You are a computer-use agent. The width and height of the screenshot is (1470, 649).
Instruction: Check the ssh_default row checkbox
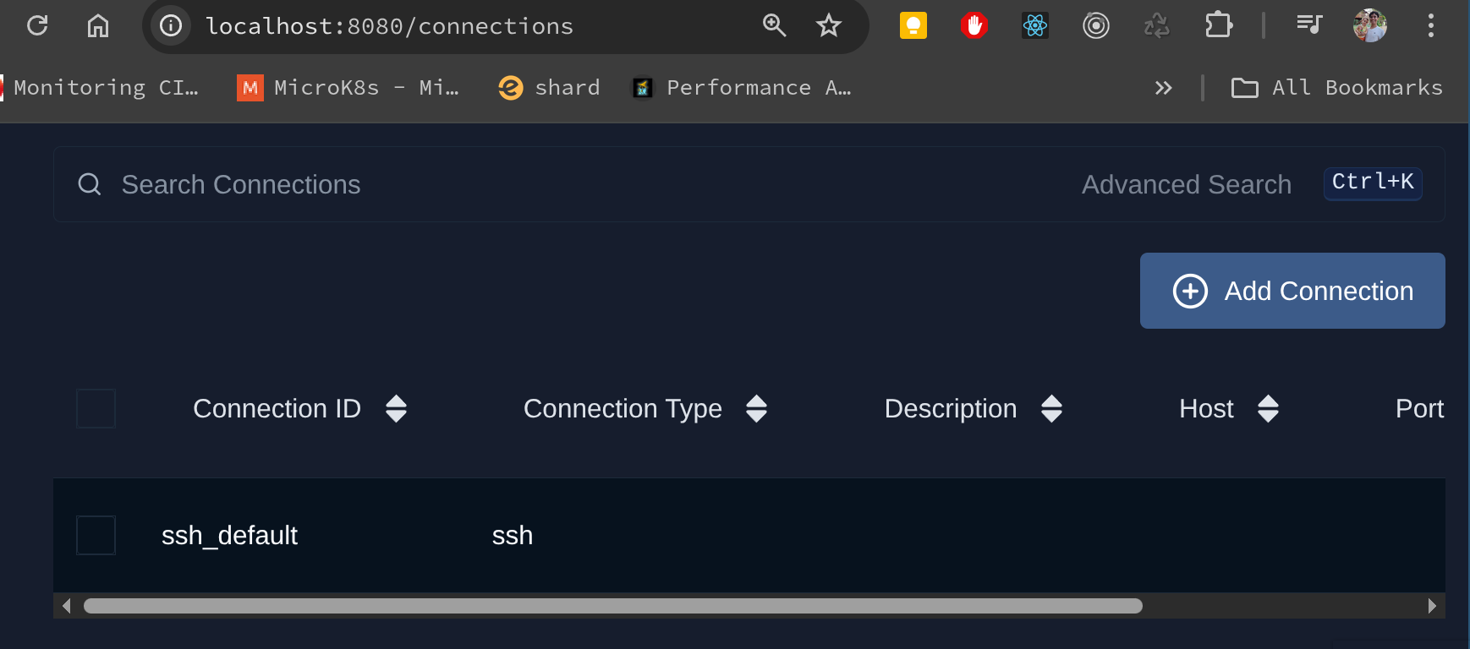pyautogui.click(x=96, y=535)
